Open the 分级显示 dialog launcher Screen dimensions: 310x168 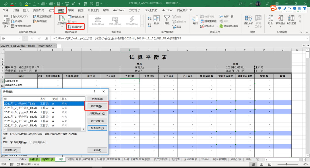pyautogui.click(x=301, y=32)
